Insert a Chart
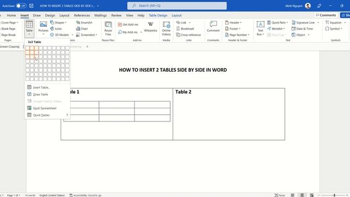 [81, 29]
